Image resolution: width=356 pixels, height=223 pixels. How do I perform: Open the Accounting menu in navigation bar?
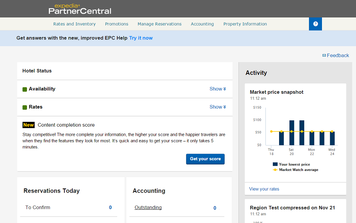[202, 24]
